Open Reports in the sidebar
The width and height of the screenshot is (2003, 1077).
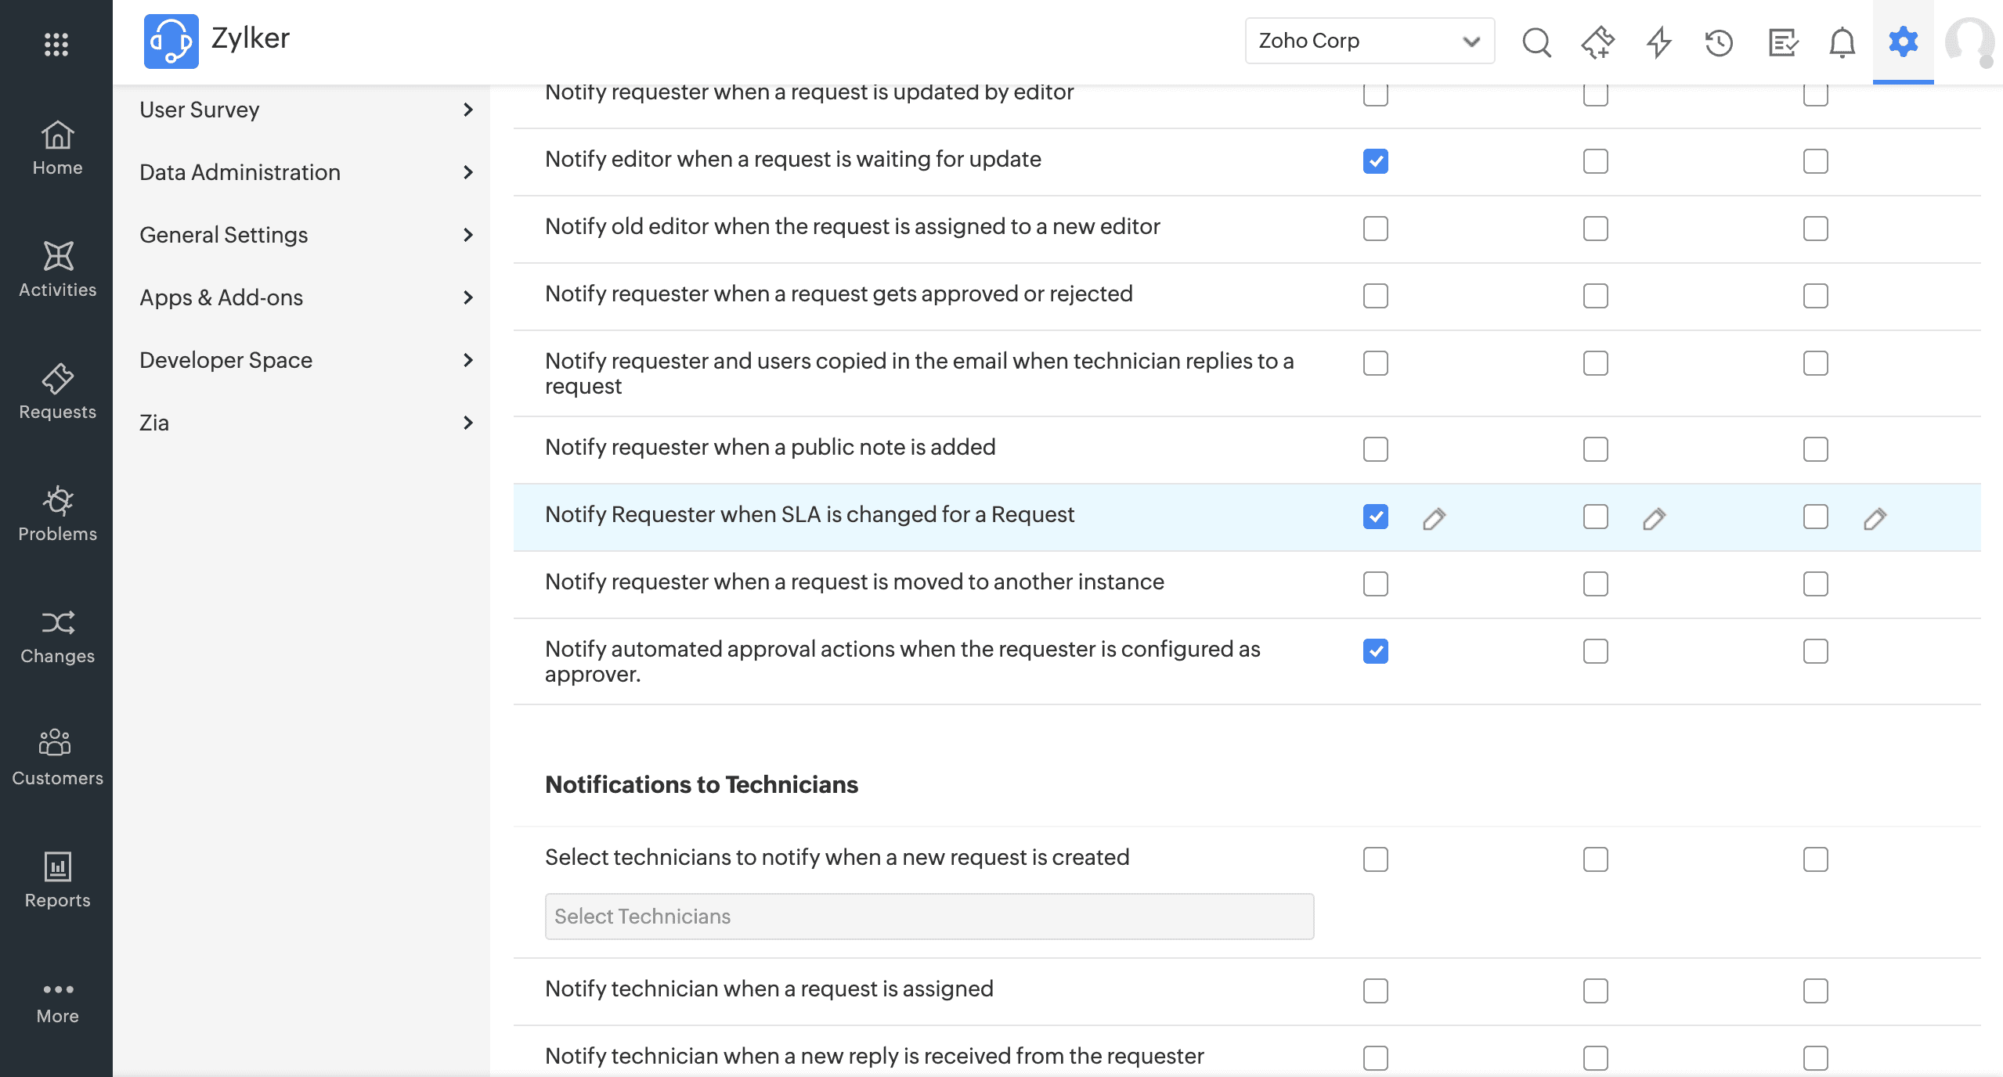point(57,880)
